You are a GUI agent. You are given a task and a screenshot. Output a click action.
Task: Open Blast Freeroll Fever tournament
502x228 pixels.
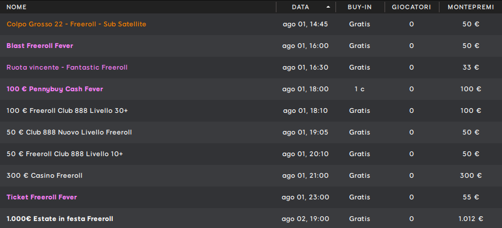pyautogui.click(x=251, y=46)
